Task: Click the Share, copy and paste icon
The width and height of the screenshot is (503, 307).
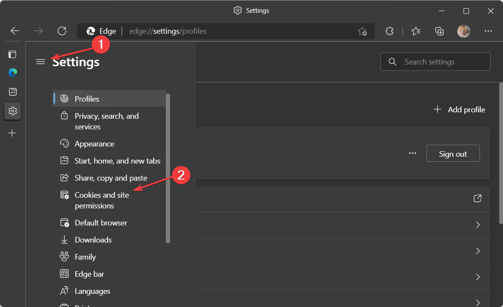Action: [x=64, y=177]
